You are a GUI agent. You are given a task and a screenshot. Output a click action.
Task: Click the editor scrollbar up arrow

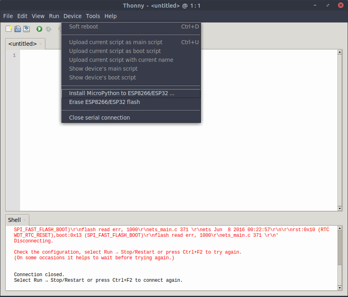pos(340,52)
